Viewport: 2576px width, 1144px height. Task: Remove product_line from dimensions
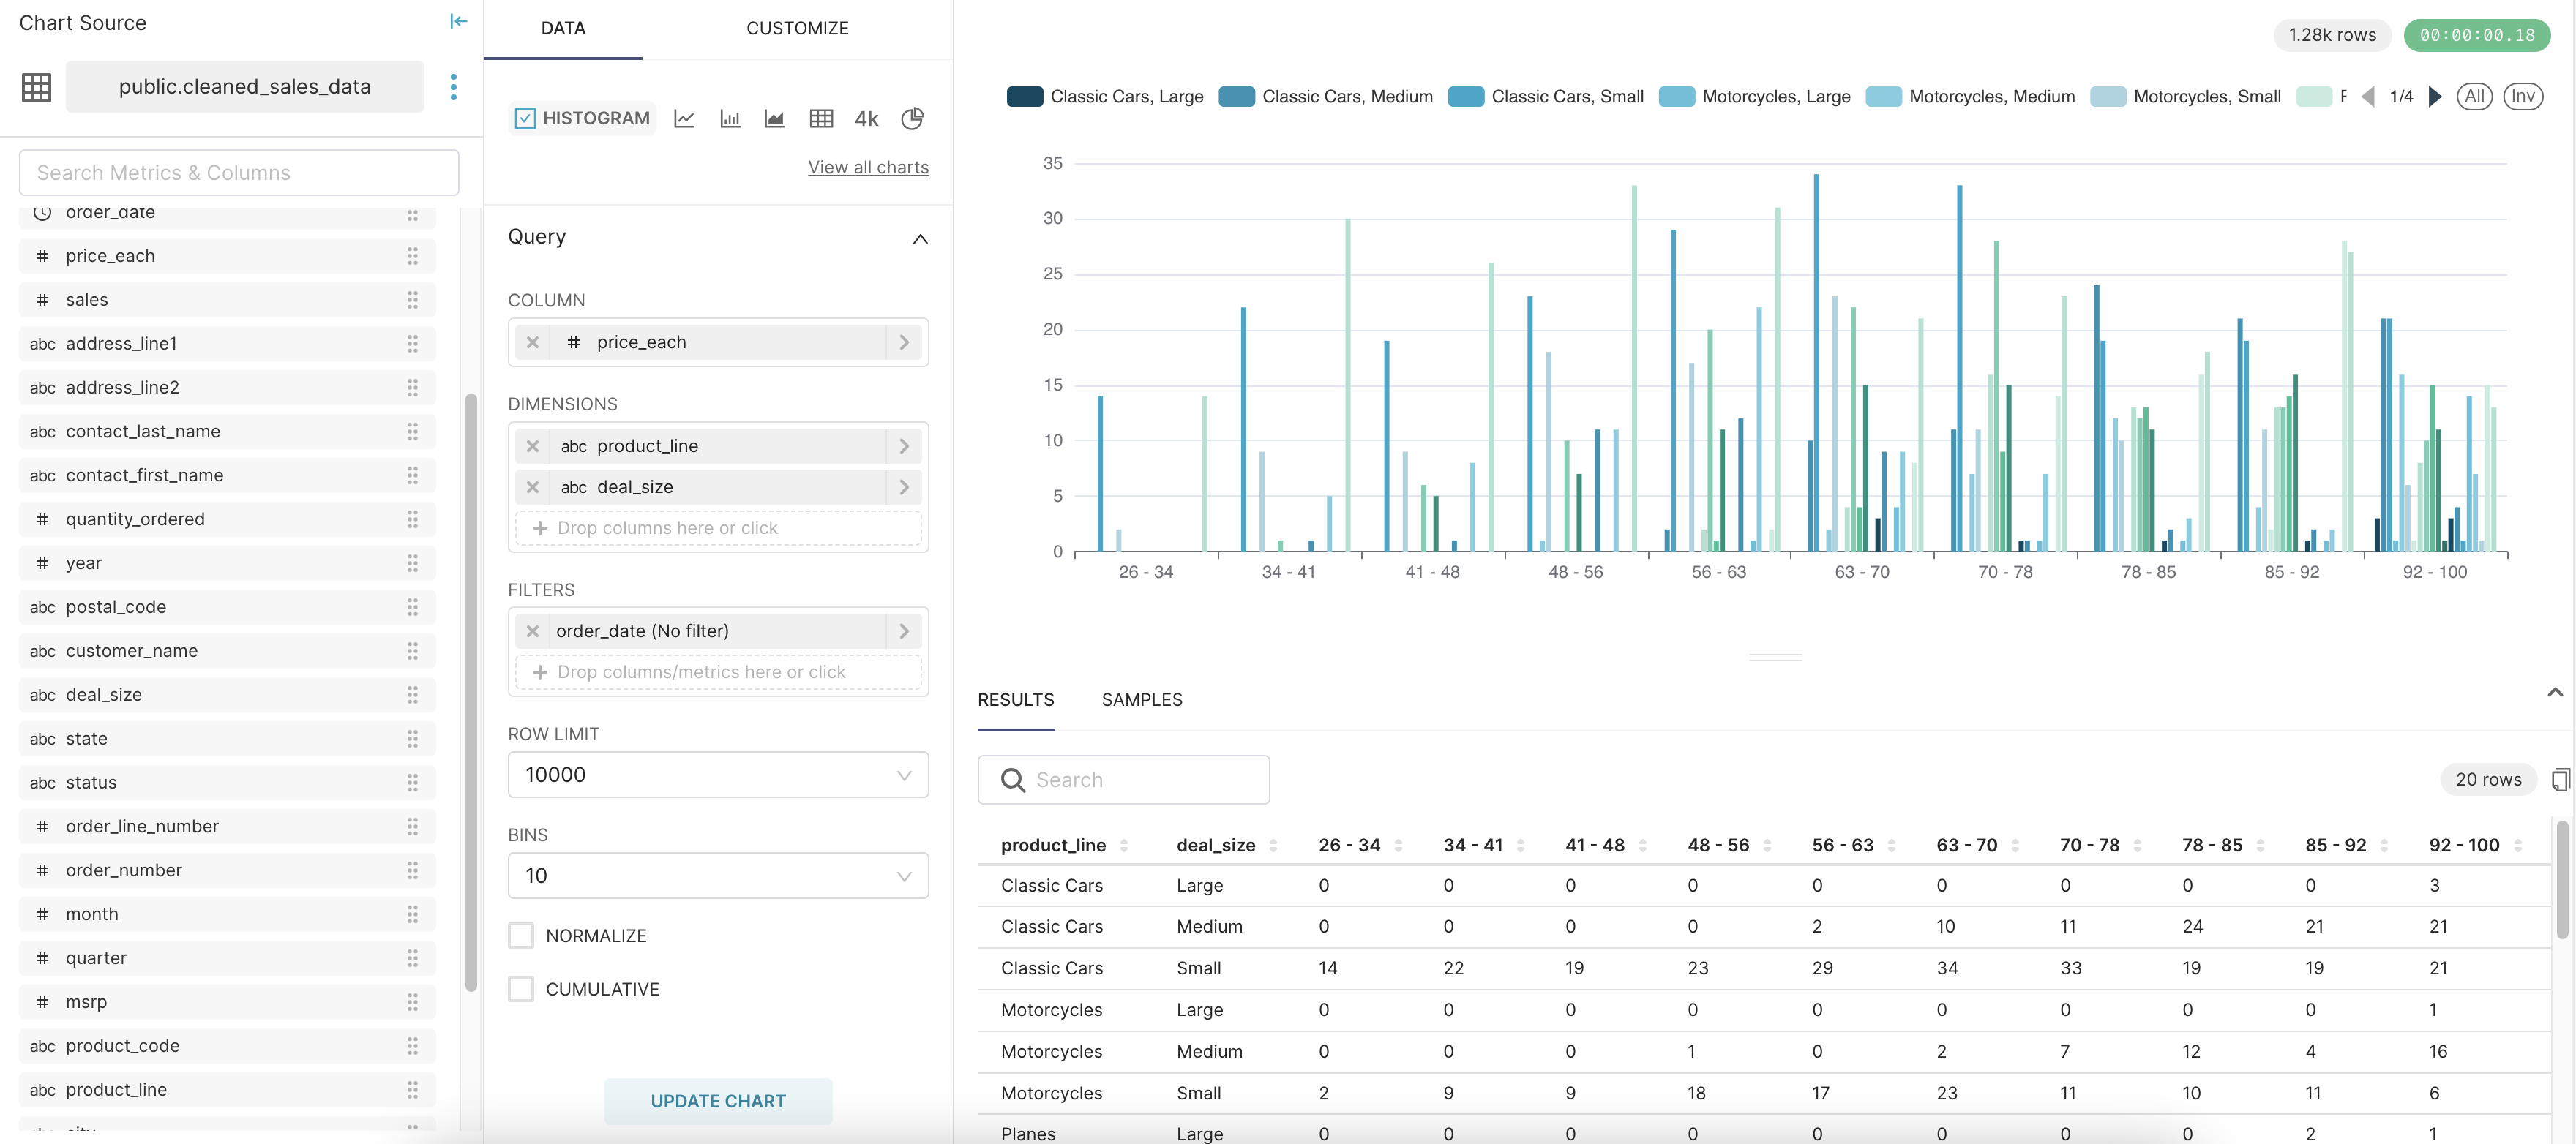(533, 445)
